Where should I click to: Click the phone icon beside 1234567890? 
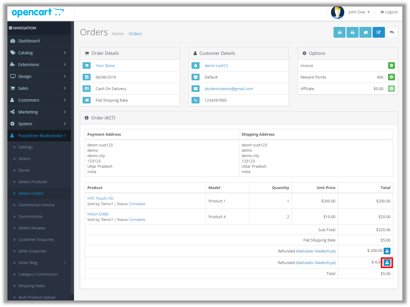click(195, 100)
